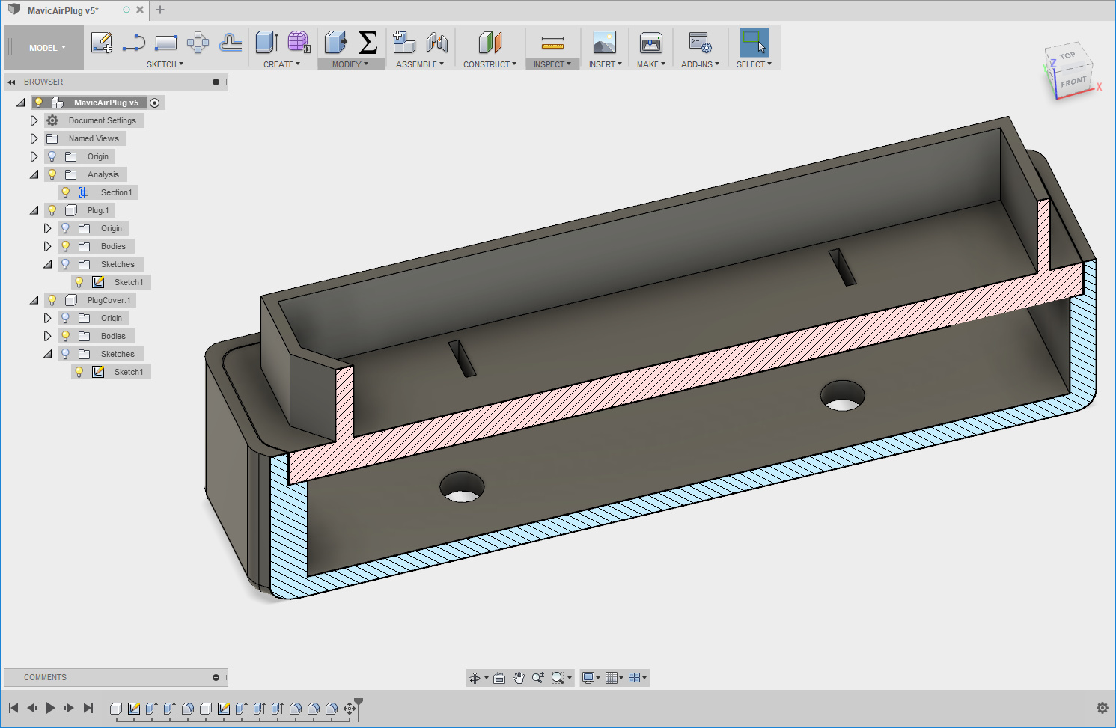The width and height of the screenshot is (1116, 728).
Task: Open the SKETCH dropdown menu
Action: (165, 64)
